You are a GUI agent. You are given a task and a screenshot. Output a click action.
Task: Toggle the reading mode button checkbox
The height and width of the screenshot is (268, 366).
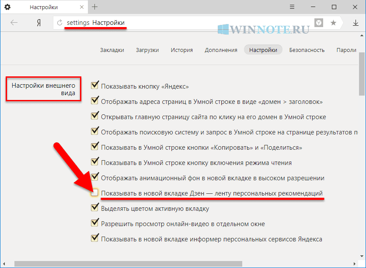pos(94,162)
